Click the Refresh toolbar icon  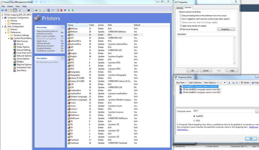(x=40, y=10)
